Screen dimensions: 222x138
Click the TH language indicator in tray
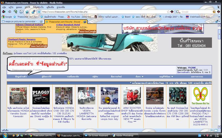click(200, 136)
